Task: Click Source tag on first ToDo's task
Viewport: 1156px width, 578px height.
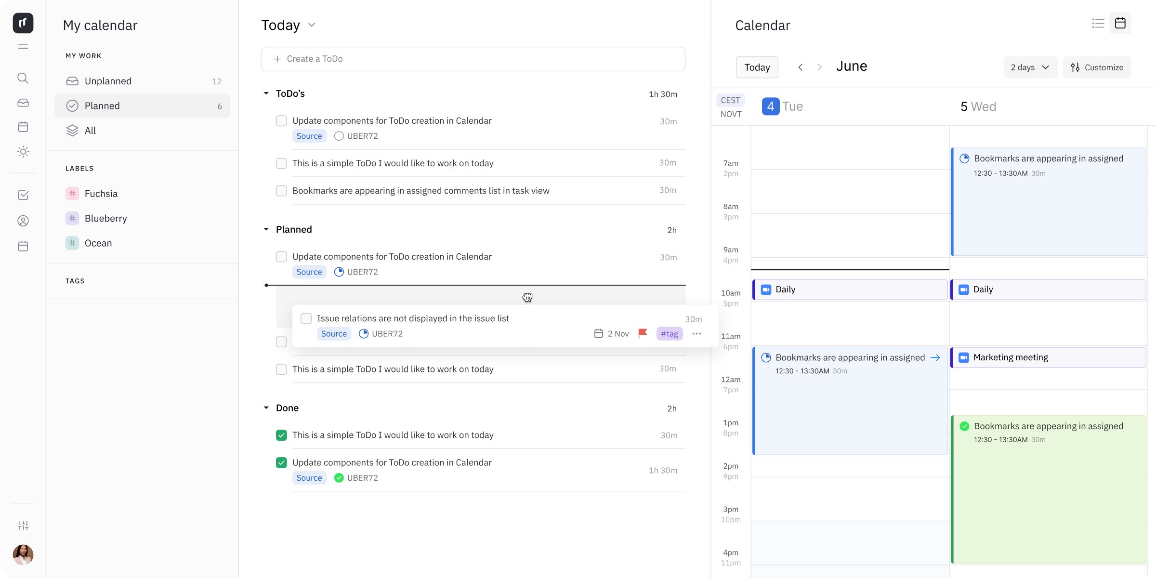Action: coord(309,136)
